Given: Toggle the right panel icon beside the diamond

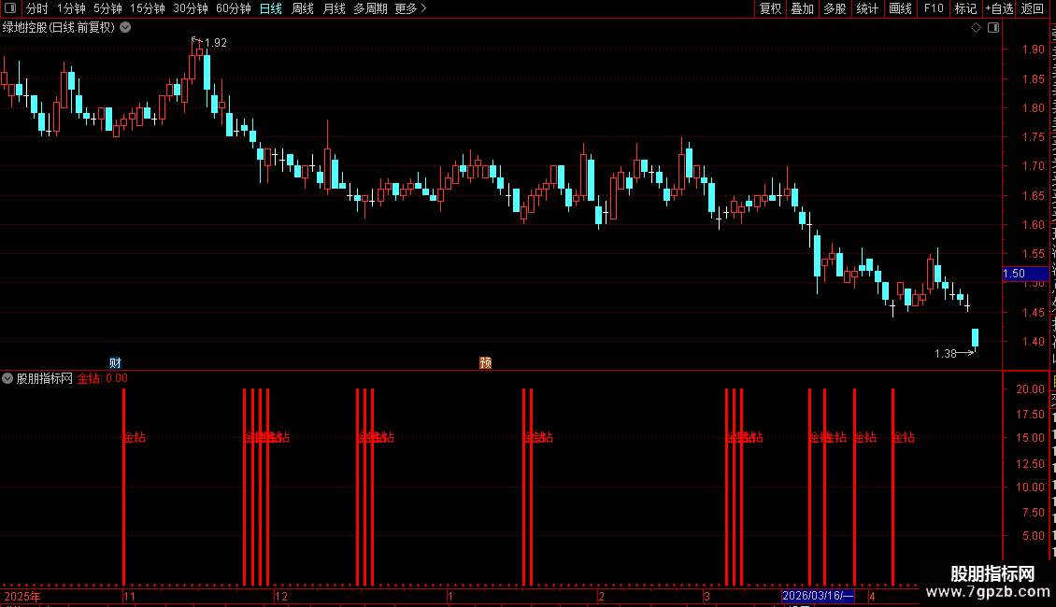Looking at the screenshot, I should [993, 28].
